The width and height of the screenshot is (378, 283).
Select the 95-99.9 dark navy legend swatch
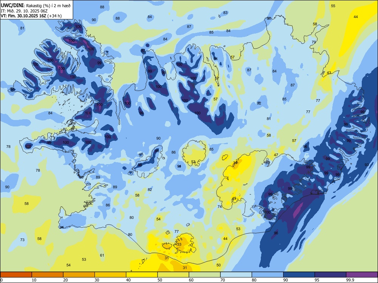(x=330, y=275)
